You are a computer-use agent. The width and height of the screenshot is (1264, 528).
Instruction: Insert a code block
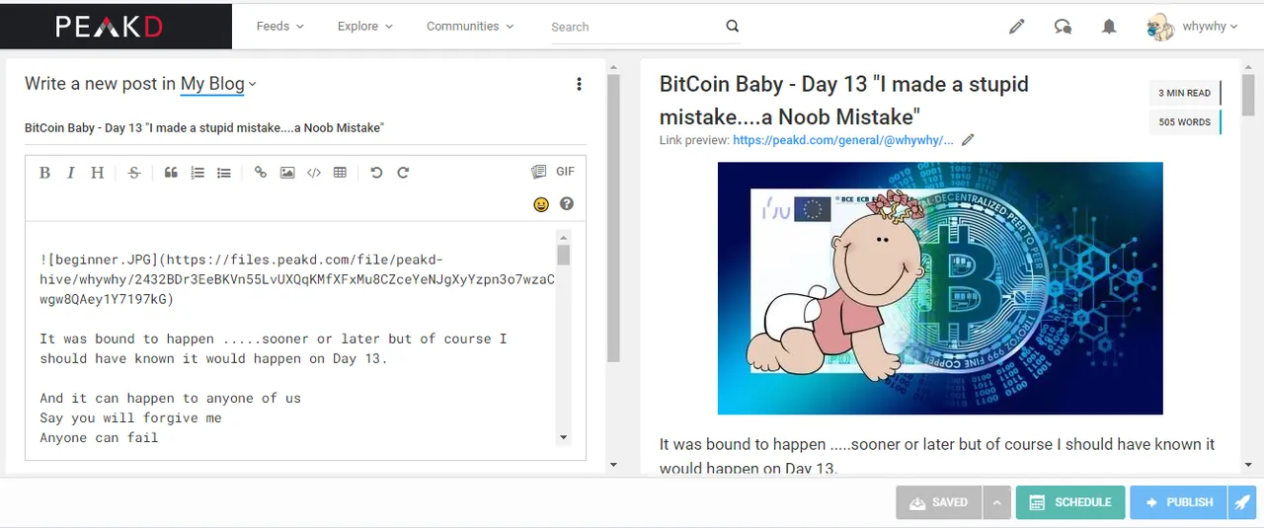pos(314,173)
